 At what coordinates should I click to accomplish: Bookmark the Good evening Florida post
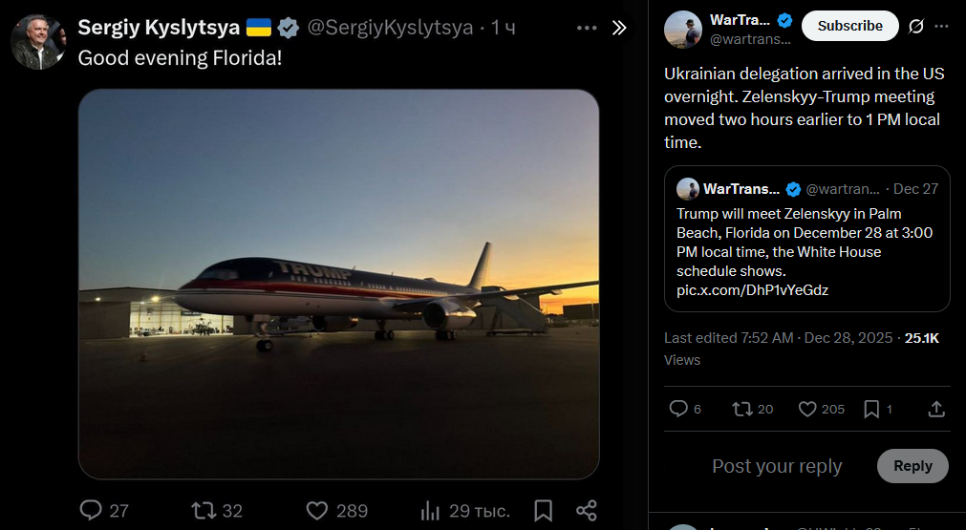click(x=543, y=510)
